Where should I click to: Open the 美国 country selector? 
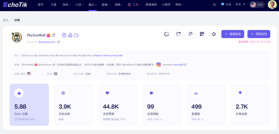[x=257, y=5]
